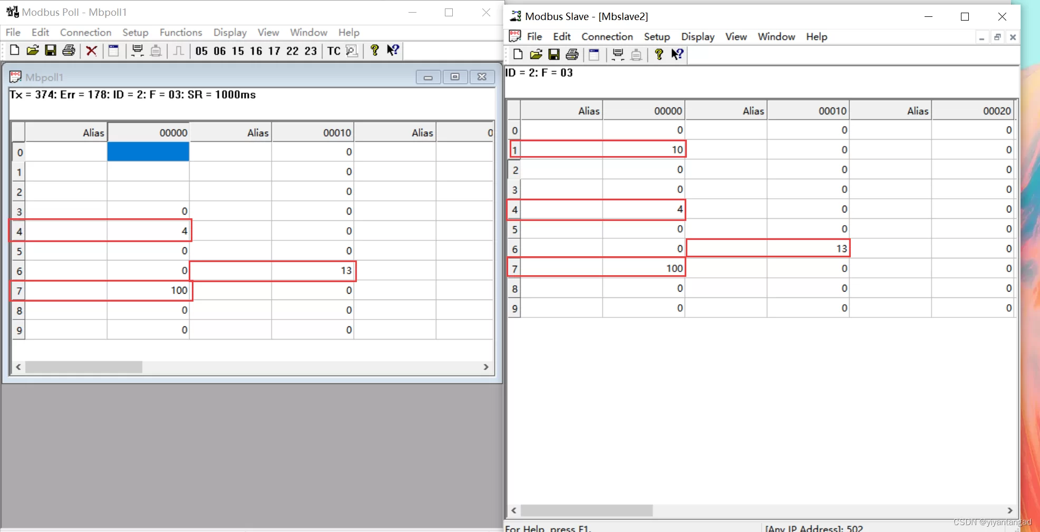Click the cell with value 13 in Modbus Poll
This screenshot has width=1040, height=532.
pos(313,270)
